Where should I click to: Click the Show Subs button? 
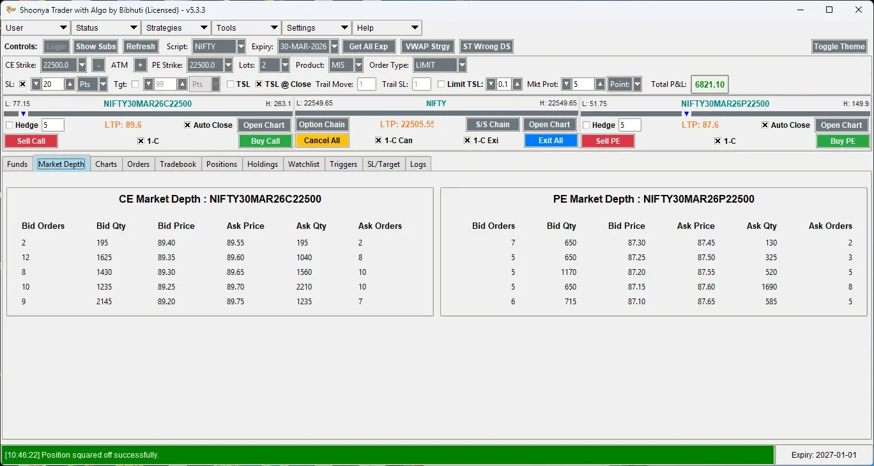coord(96,47)
